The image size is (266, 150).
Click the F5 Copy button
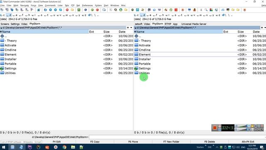[x=95, y=142]
